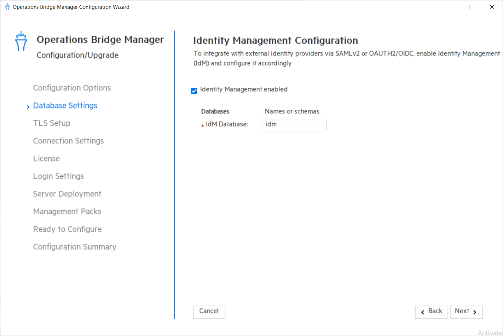The height and width of the screenshot is (336, 503).
Task: Open License step
Action: (x=46, y=158)
